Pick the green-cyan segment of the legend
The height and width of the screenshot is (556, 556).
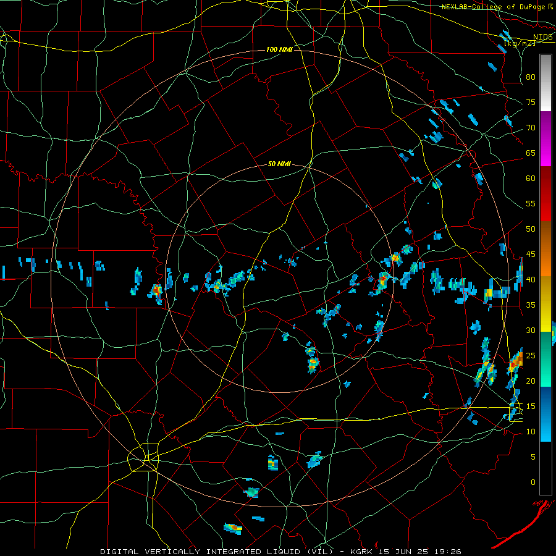click(545, 359)
